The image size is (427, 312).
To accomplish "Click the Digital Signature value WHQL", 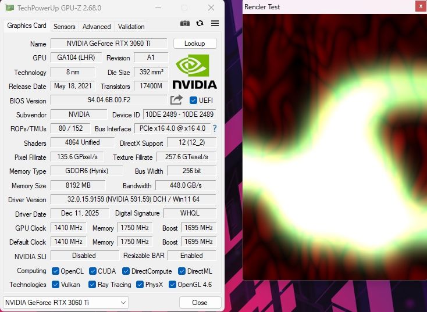I will click(x=190, y=213).
